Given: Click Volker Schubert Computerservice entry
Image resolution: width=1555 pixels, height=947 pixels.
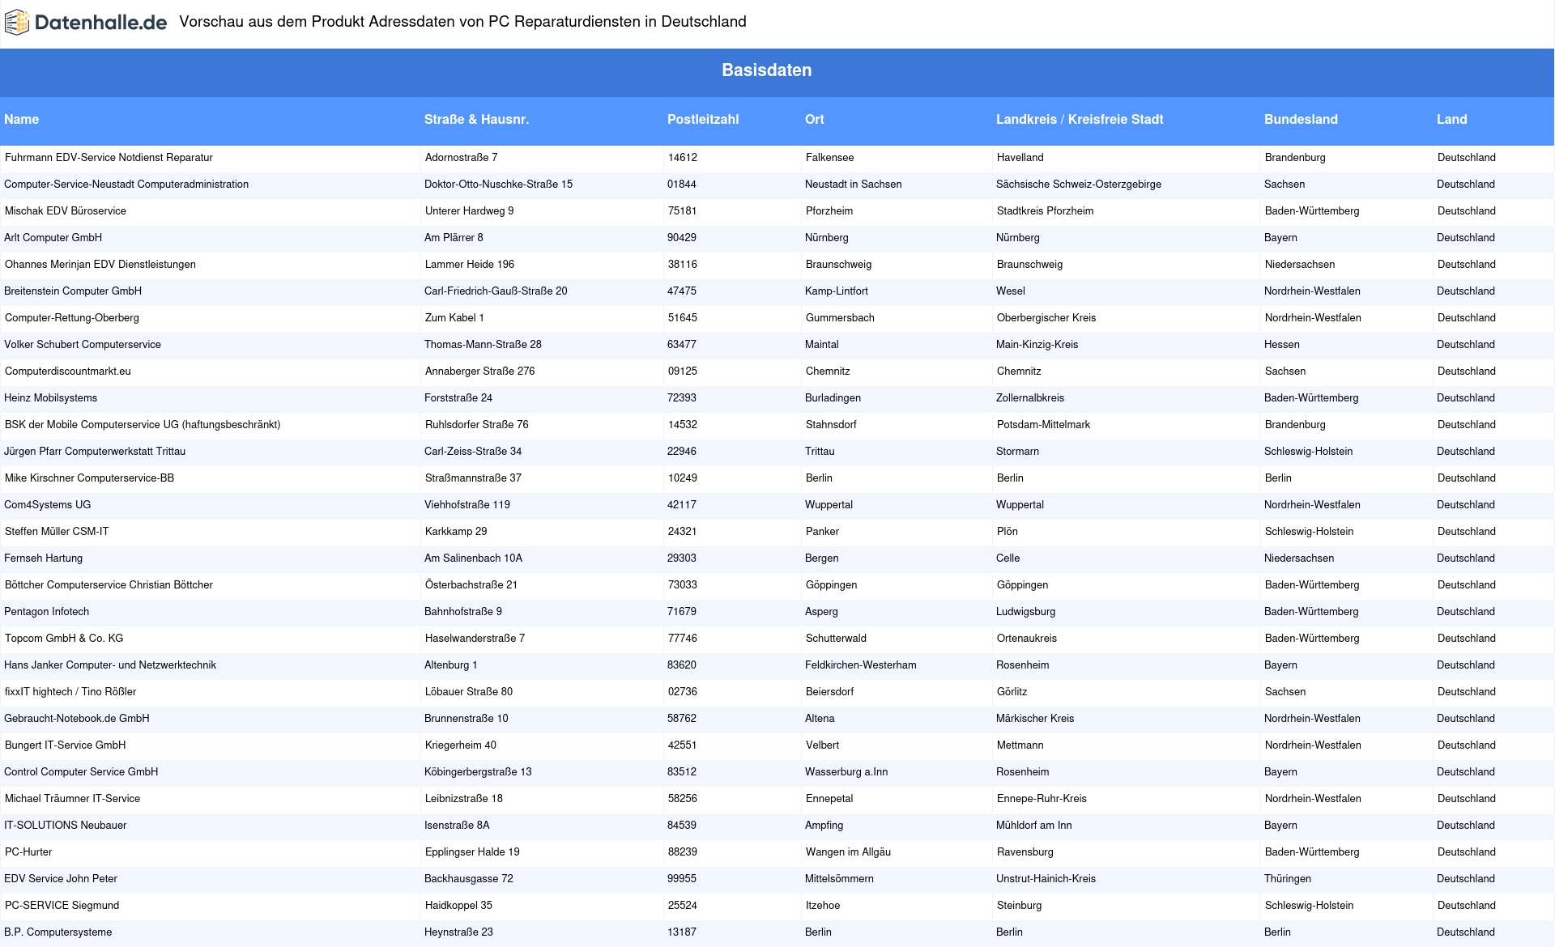Looking at the screenshot, I should 83,345.
